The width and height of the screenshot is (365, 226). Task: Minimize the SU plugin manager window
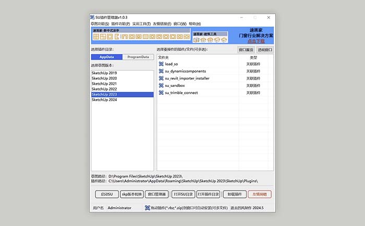tap(241, 17)
